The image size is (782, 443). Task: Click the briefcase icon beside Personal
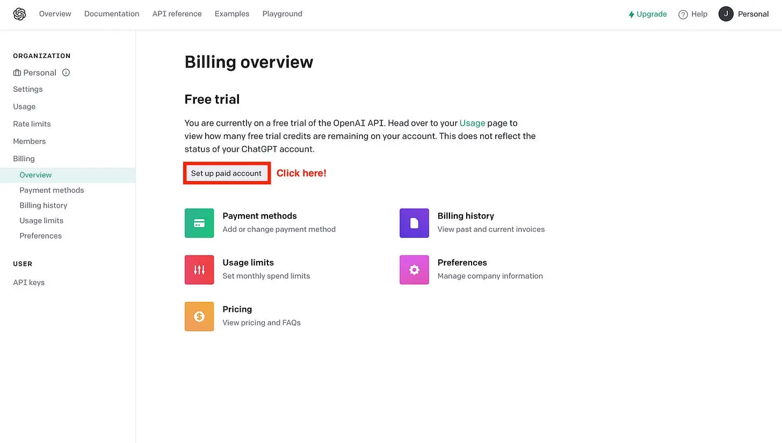(x=17, y=73)
